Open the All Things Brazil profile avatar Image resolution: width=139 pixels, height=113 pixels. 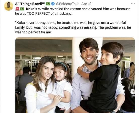point(9,6)
